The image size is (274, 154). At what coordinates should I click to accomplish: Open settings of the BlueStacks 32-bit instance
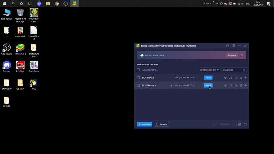point(226,78)
